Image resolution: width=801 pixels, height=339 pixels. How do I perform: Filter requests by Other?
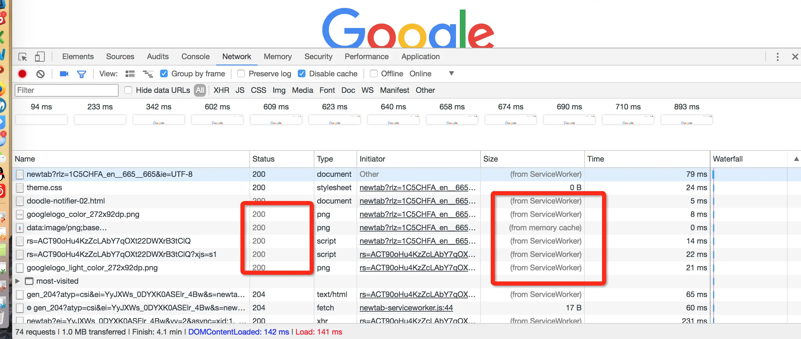(425, 90)
